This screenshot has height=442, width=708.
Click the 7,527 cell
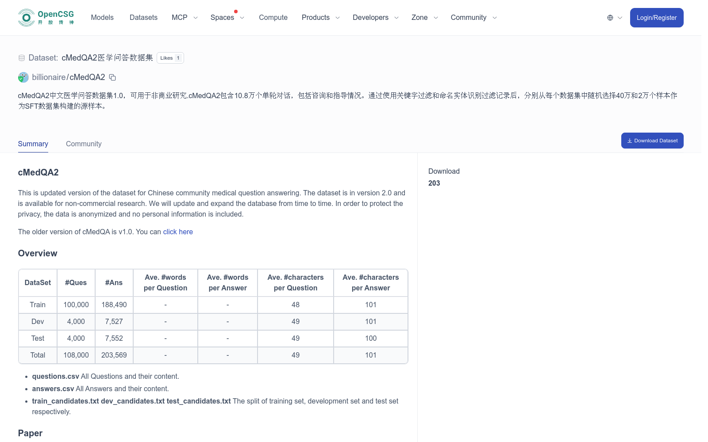(x=114, y=322)
